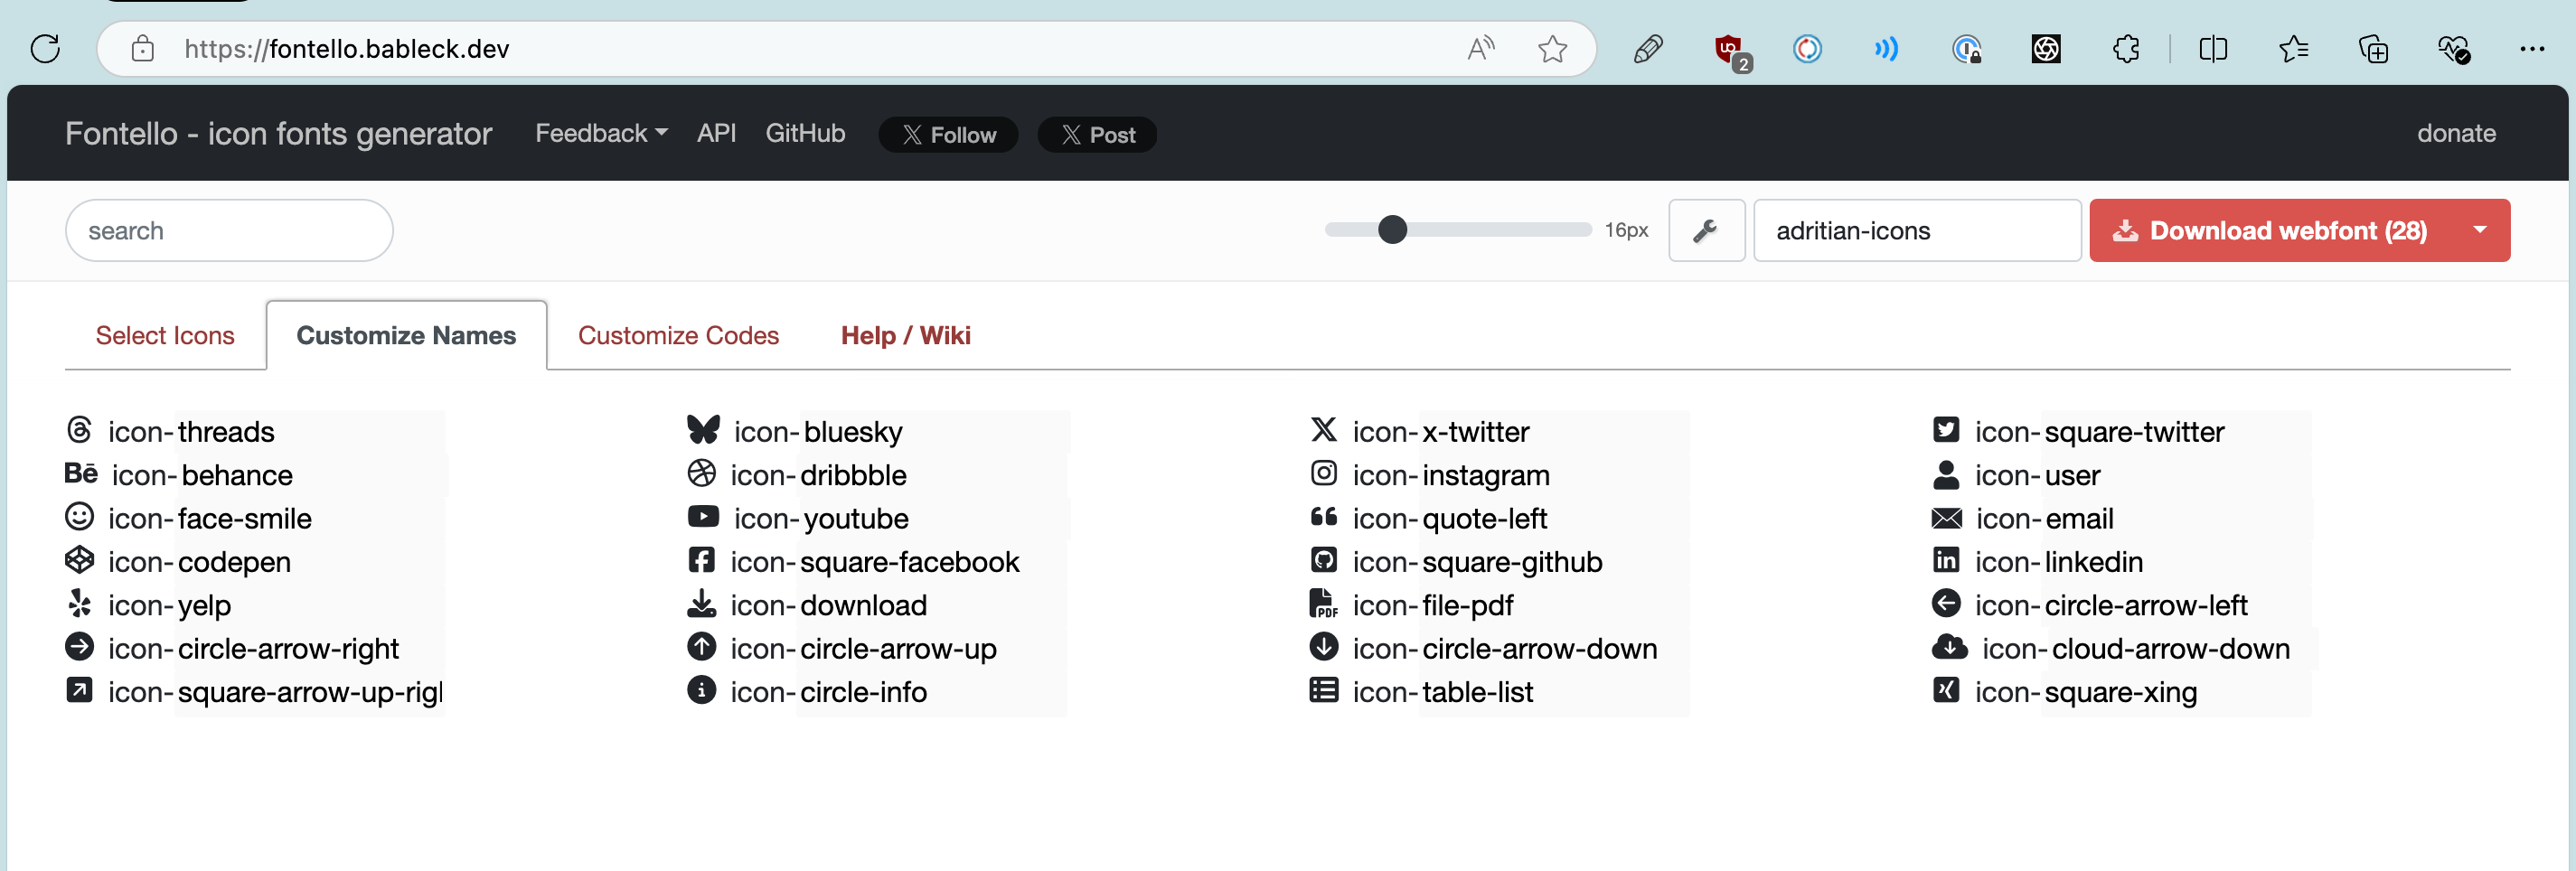Image resolution: width=2576 pixels, height=871 pixels.
Task: Open the Feedback dropdown menu
Action: 599,133
